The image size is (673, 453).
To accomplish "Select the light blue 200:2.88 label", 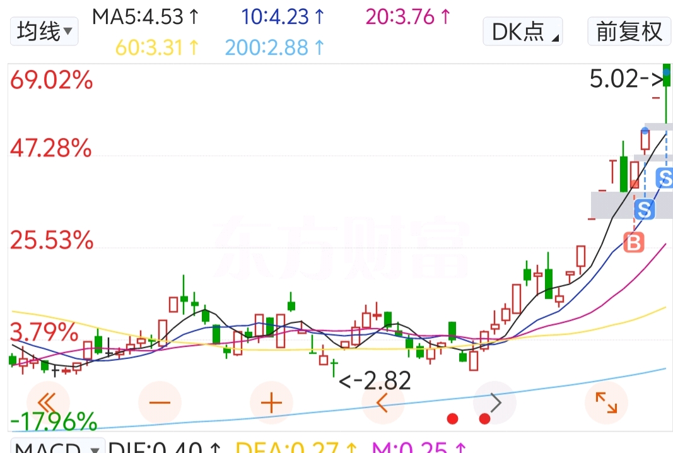I will tap(275, 48).
